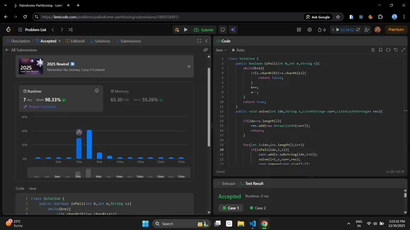Select Case 2 result

click(258, 208)
